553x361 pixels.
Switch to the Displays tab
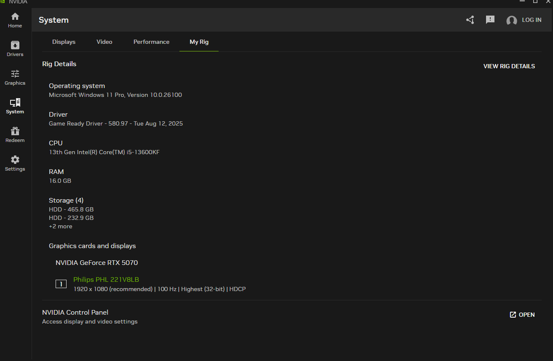coord(64,42)
